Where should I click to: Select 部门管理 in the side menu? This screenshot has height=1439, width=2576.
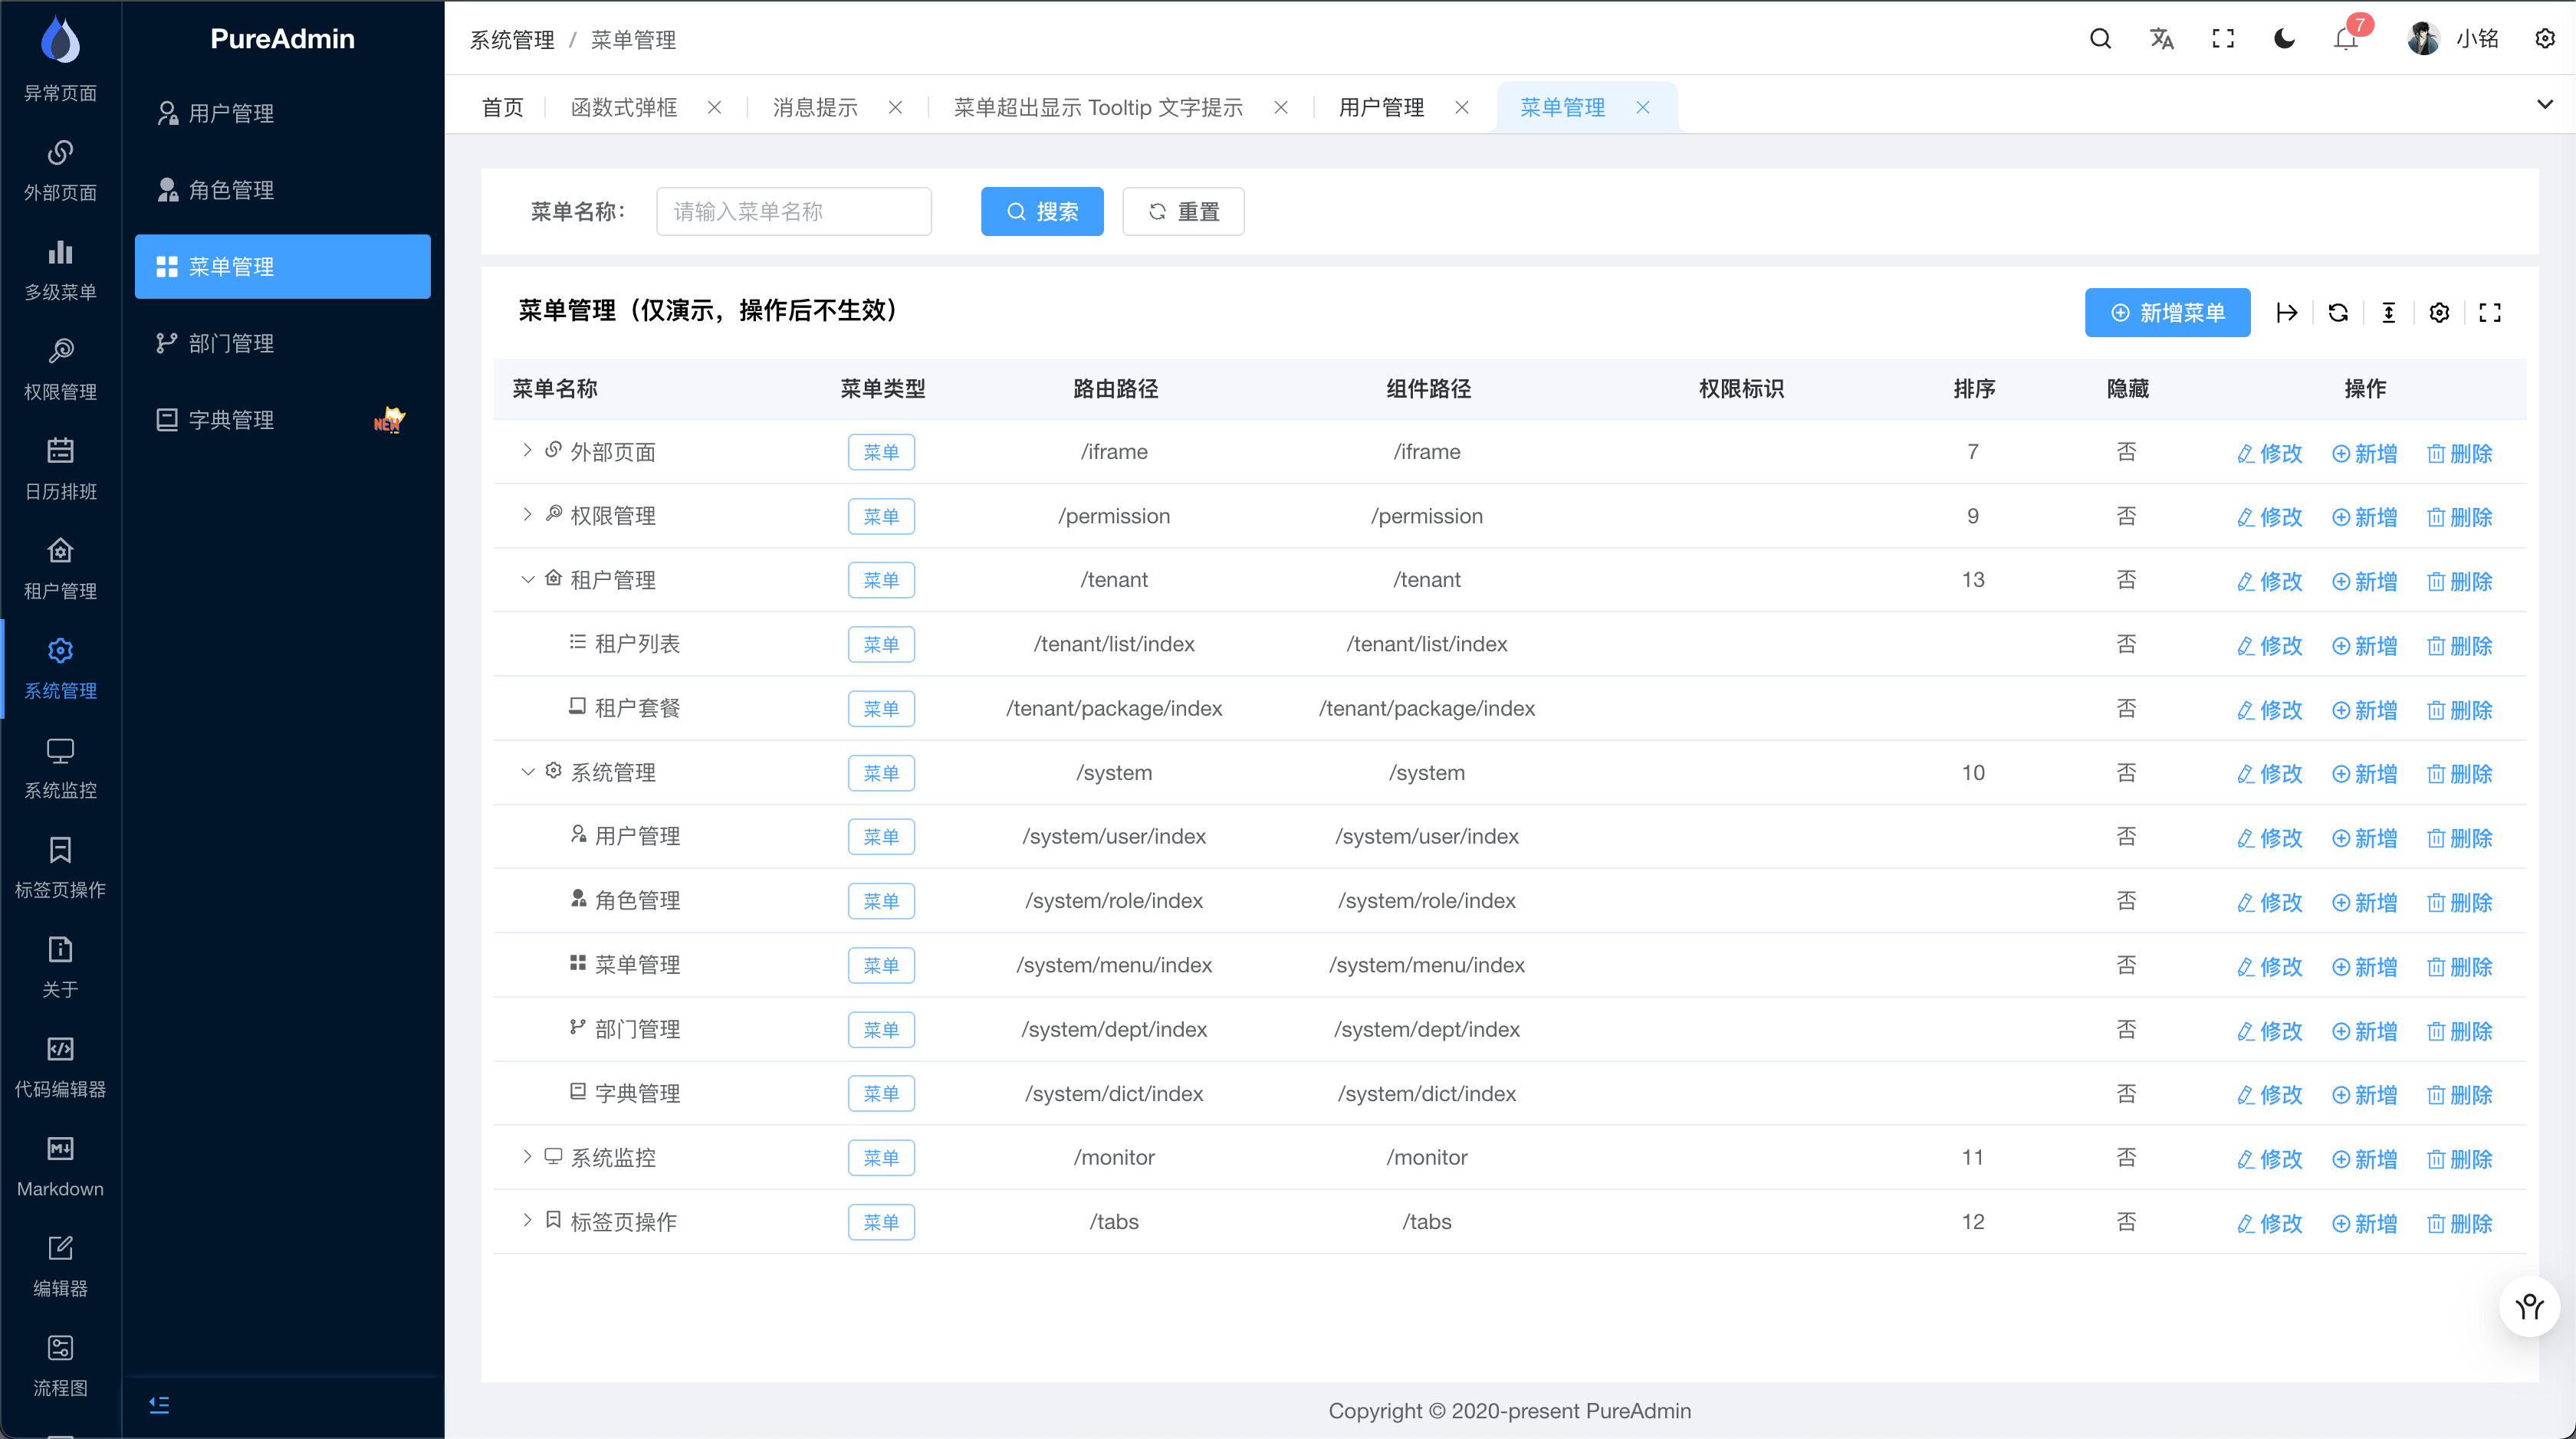click(231, 343)
